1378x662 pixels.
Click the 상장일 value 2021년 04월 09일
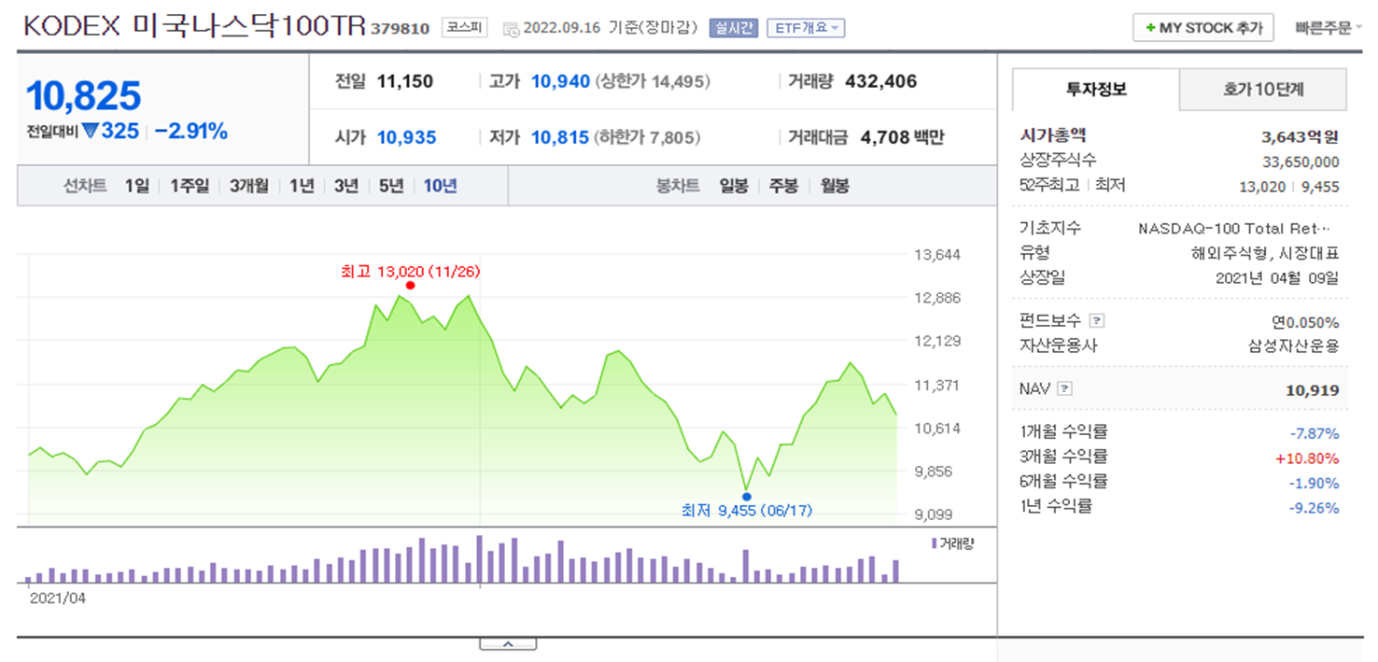[1277, 277]
